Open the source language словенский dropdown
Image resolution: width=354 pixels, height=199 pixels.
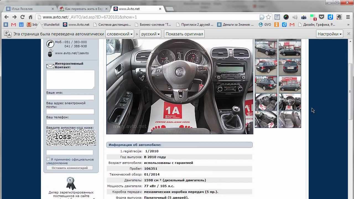click(x=119, y=34)
